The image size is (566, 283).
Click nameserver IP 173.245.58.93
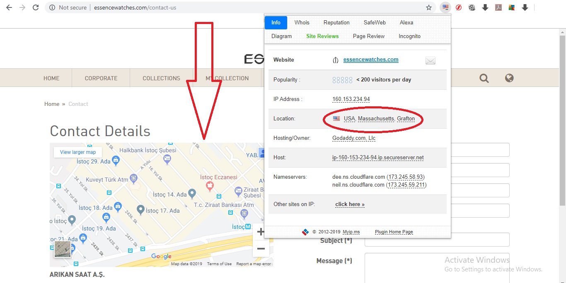coord(406,177)
